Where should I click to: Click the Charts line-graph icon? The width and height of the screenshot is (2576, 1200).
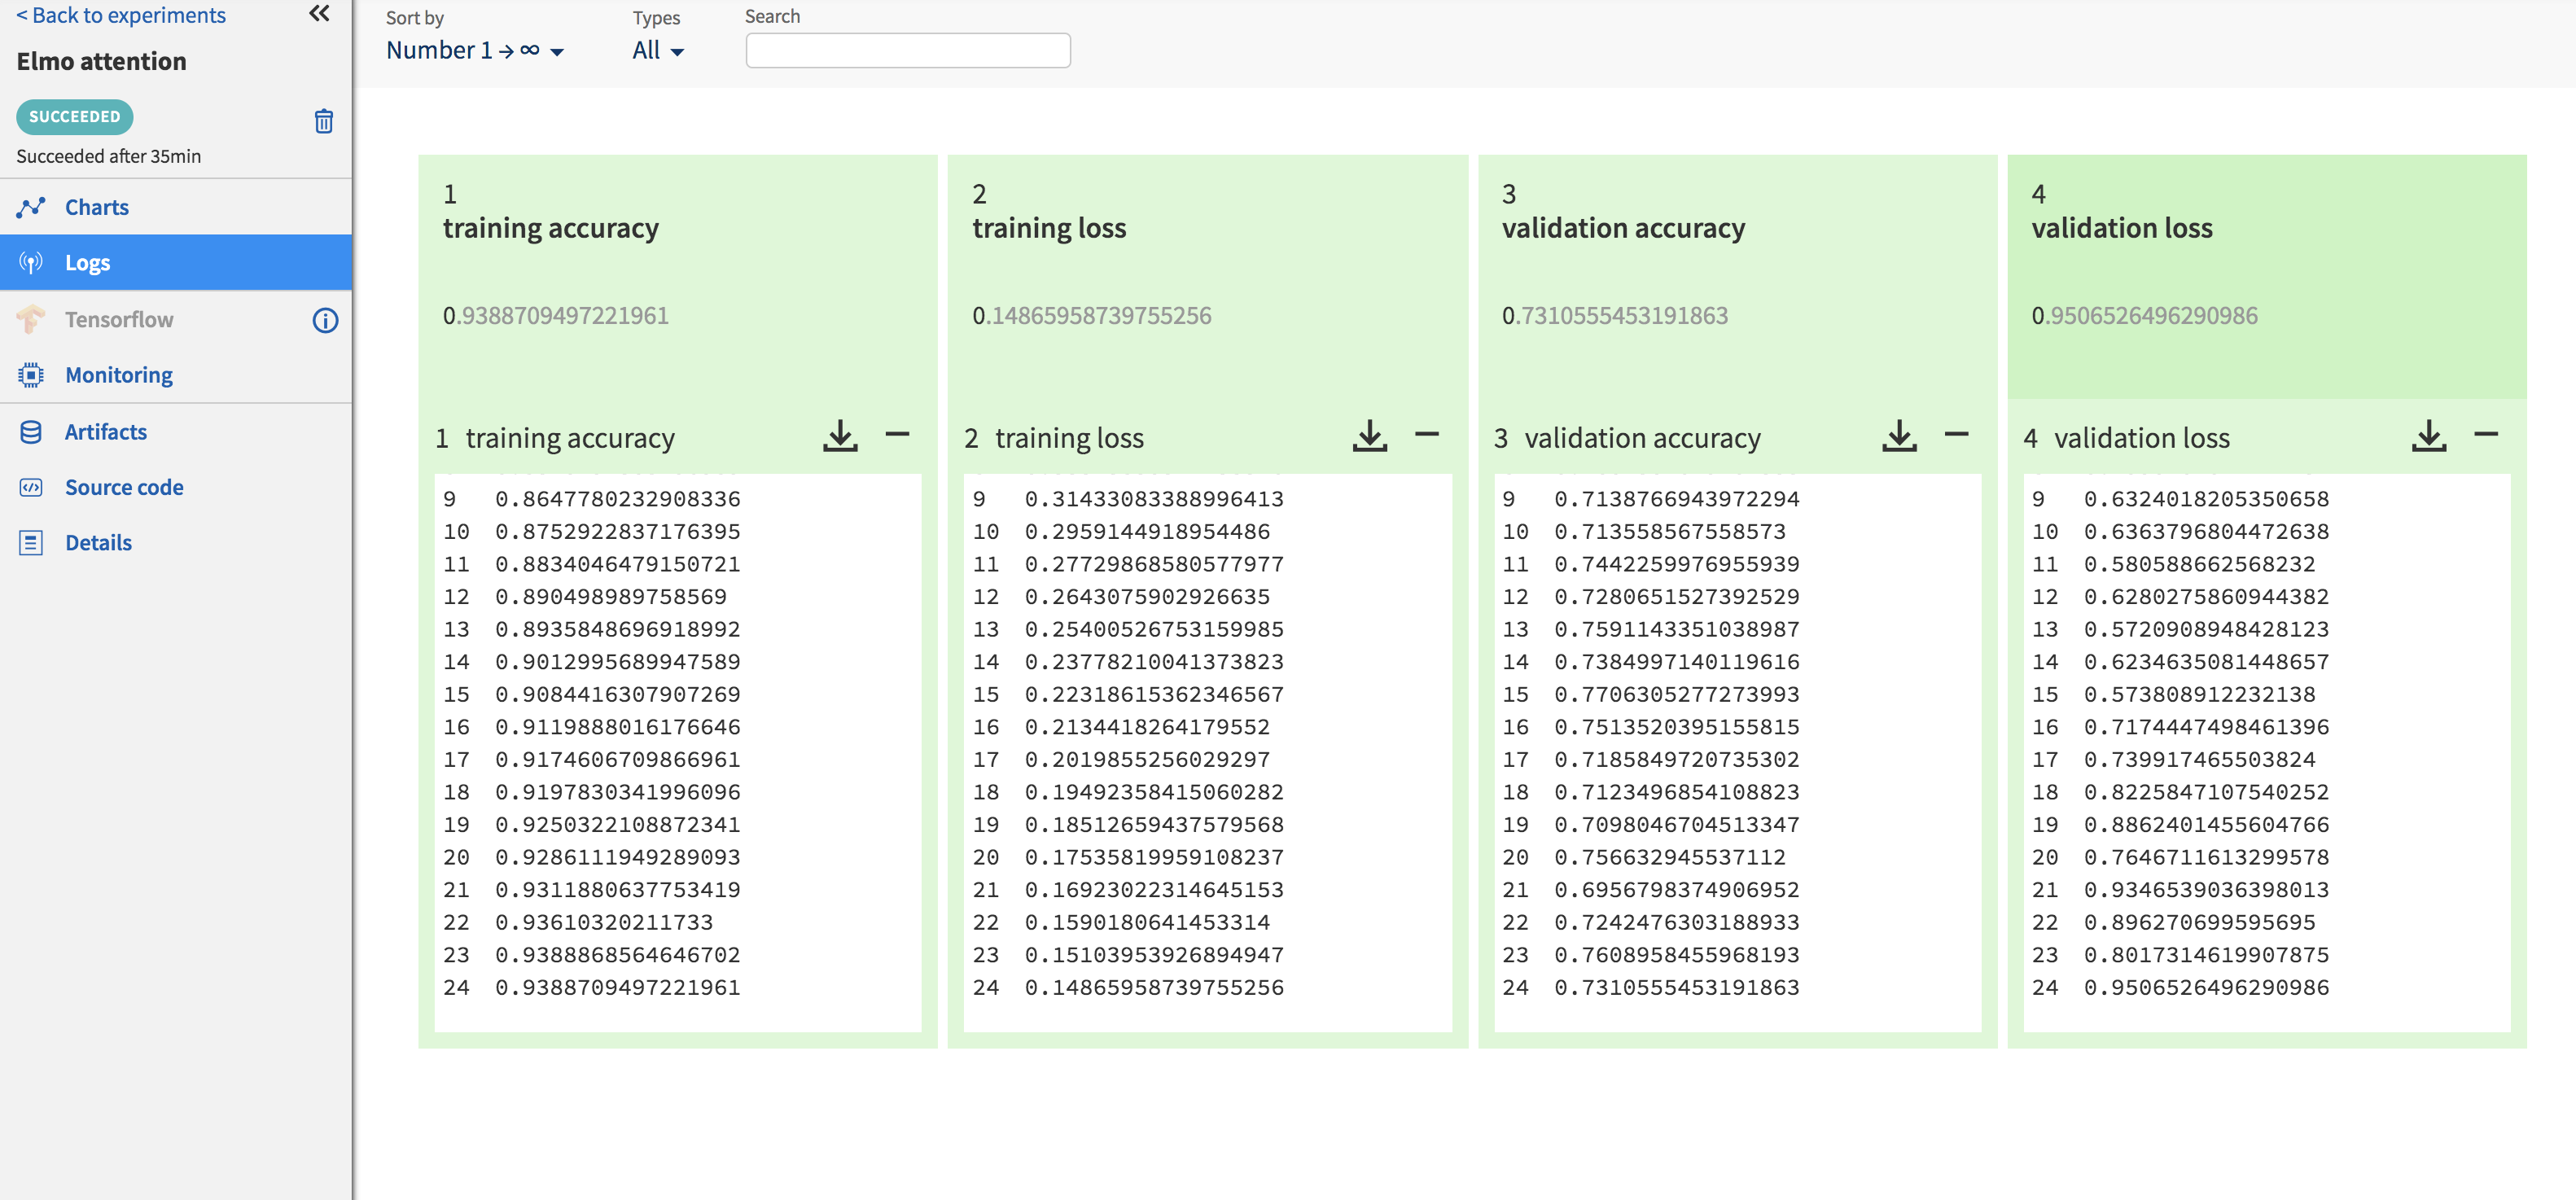31,207
